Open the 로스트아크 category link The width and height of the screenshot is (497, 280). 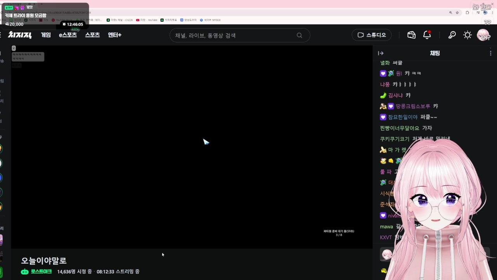click(41, 271)
